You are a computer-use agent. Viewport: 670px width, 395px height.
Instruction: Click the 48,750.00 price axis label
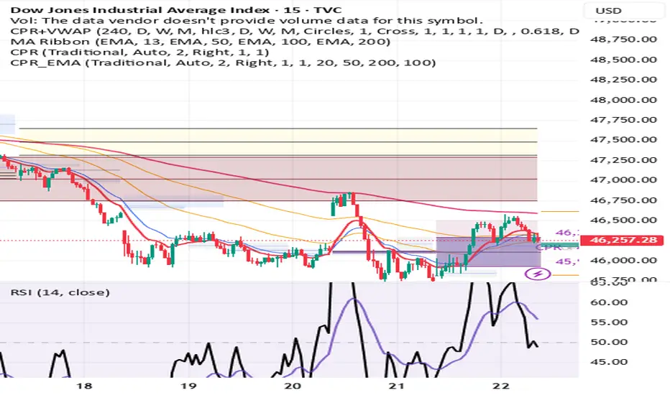623,39
